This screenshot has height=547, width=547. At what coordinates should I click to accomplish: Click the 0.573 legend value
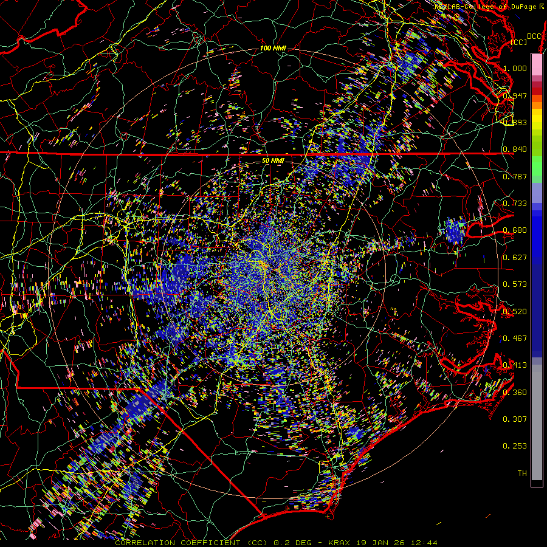[x=515, y=284]
